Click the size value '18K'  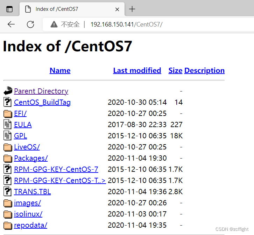(x=177, y=136)
